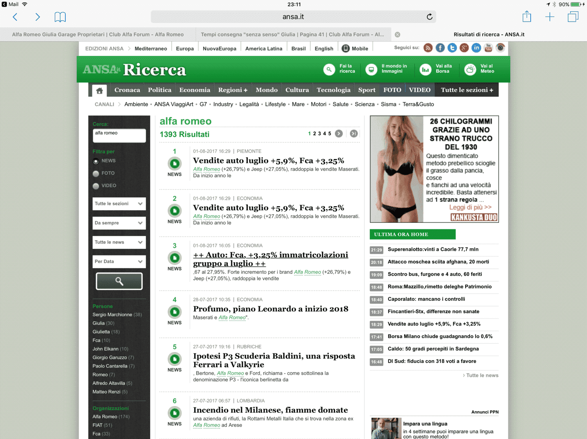Filter by person Sergio Marchionne
587x439 pixels.
click(x=117, y=315)
